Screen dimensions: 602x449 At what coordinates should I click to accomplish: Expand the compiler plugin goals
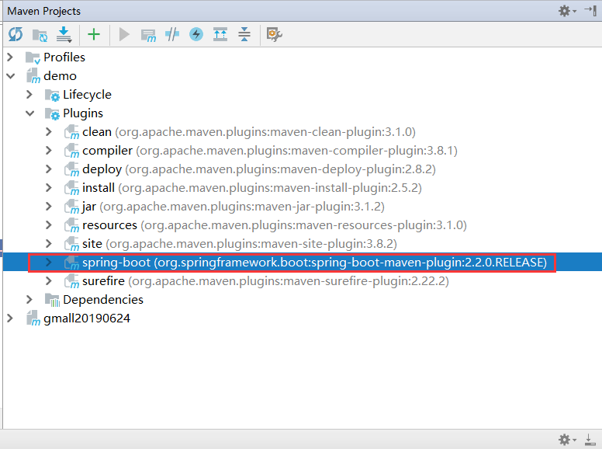[49, 150]
